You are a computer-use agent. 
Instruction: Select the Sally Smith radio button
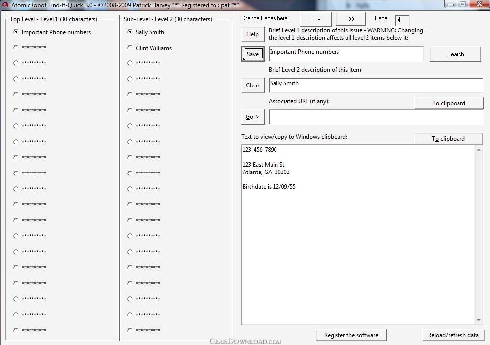point(130,32)
